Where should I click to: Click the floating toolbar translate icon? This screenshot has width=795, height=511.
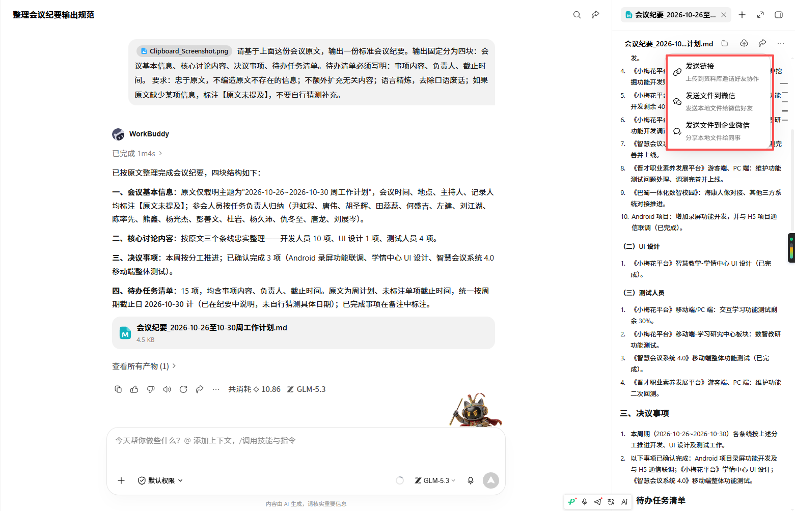coord(611,502)
